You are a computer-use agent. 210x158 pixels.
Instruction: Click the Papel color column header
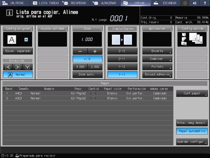pyautogui.click(x=113, y=89)
